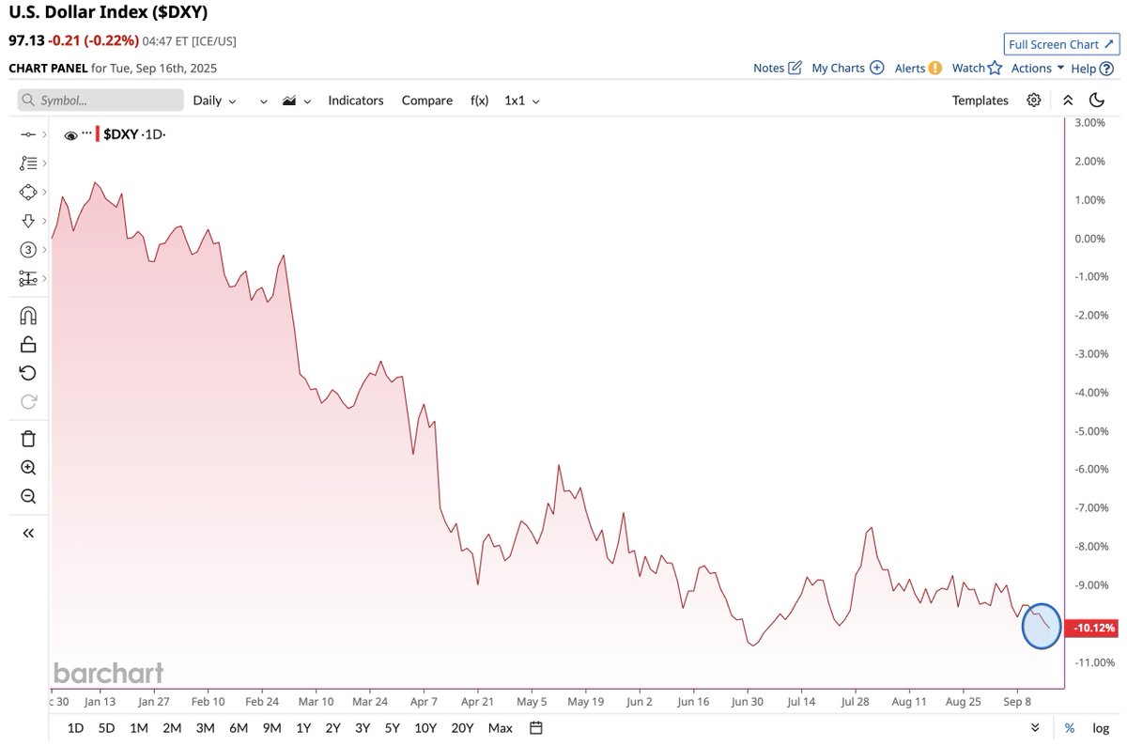This screenshot has width=1127, height=746.
Task: Select the 9M range
Action: tap(272, 728)
